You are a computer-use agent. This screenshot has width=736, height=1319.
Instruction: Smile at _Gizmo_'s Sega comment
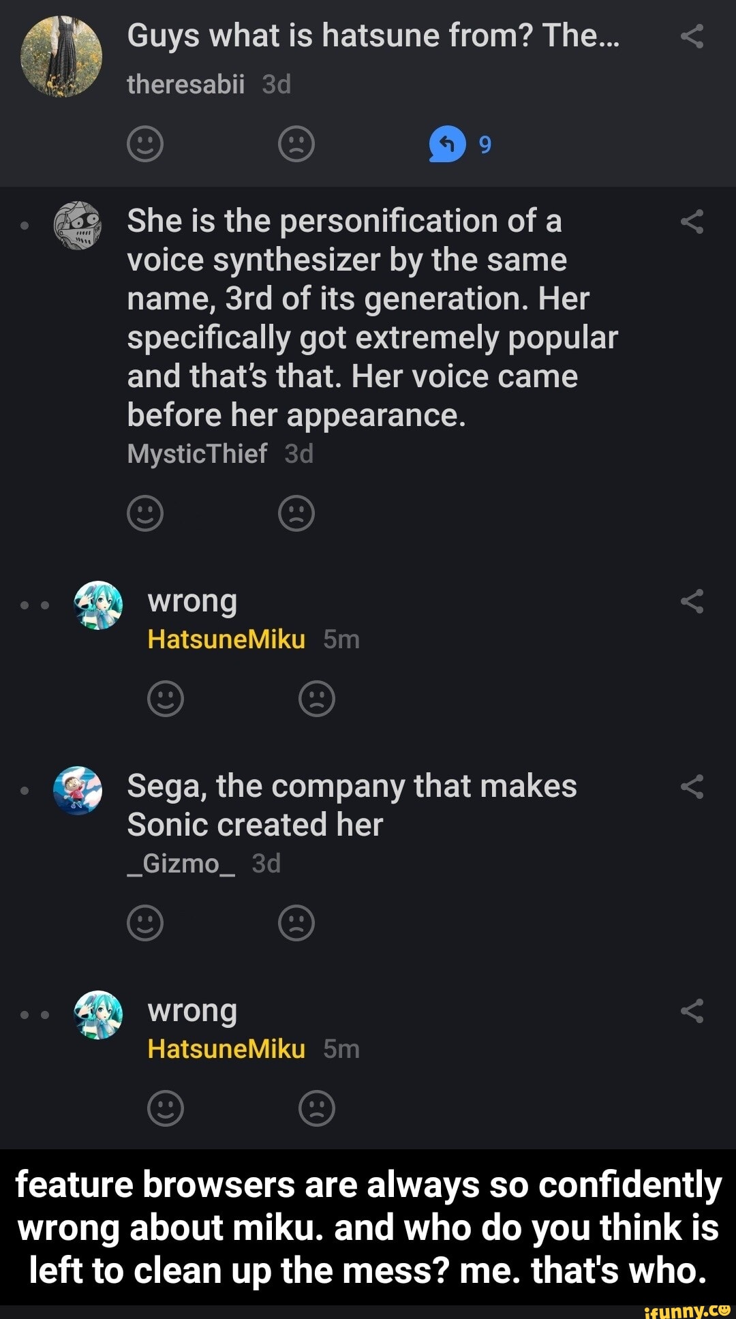[145, 923]
